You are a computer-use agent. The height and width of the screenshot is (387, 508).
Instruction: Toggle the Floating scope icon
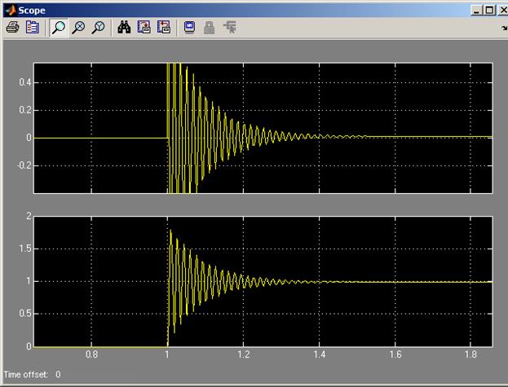190,27
